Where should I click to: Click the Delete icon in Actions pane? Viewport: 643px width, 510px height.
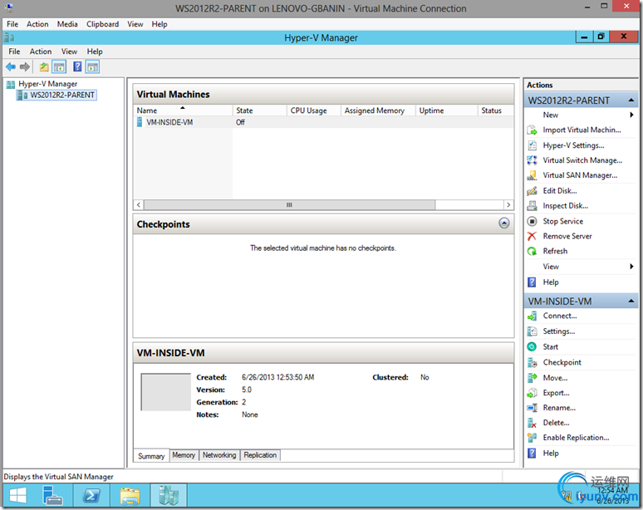coord(532,423)
